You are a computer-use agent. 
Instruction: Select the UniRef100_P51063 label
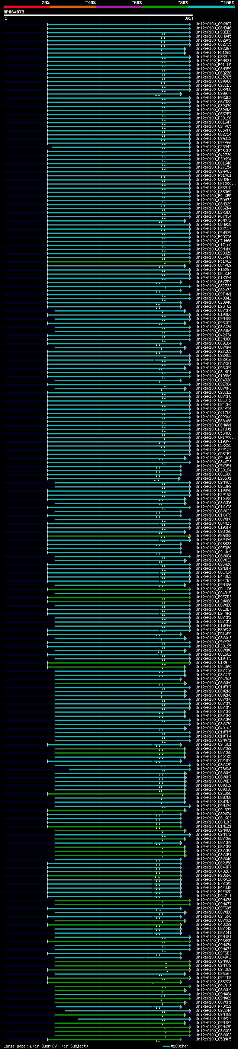pos(213,52)
